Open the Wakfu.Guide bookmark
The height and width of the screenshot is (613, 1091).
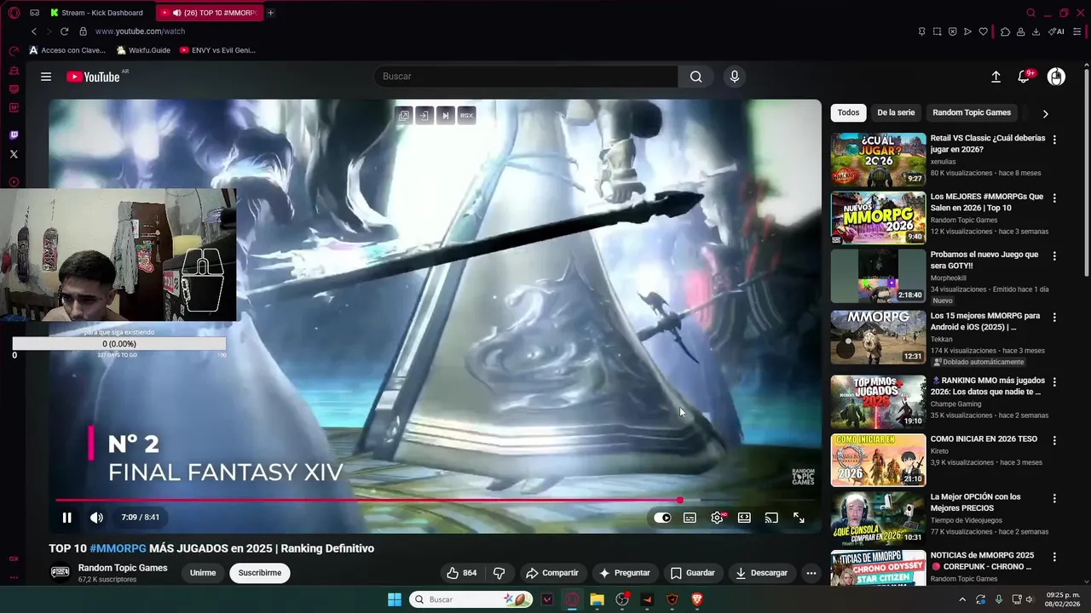point(144,50)
